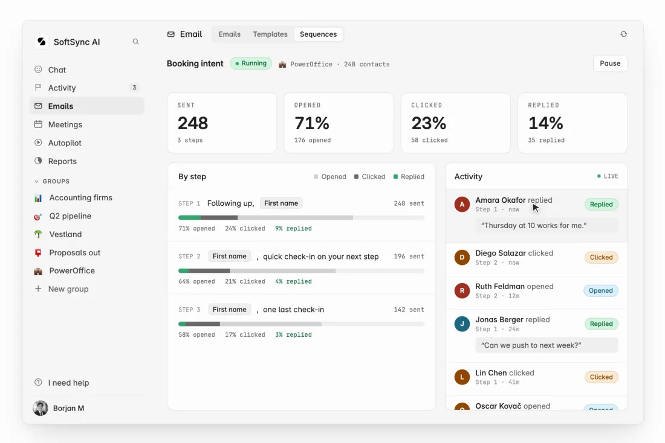Screen dimensions: 665x443
Task: Click the Replied badge for Amara Okafor
Action: pos(601,204)
